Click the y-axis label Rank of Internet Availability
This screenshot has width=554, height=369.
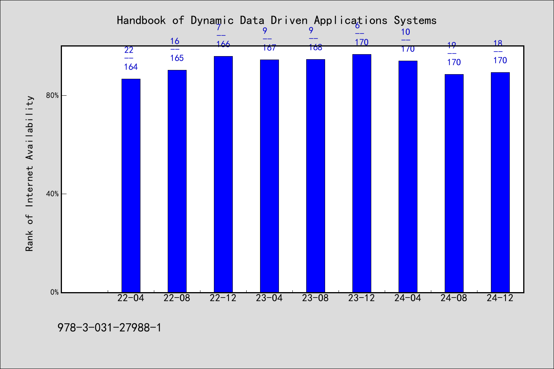pyautogui.click(x=30, y=174)
